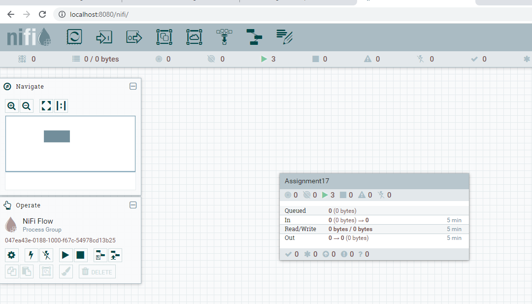
Task: Reload the page with the refresh button
Action: [x=42, y=14]
